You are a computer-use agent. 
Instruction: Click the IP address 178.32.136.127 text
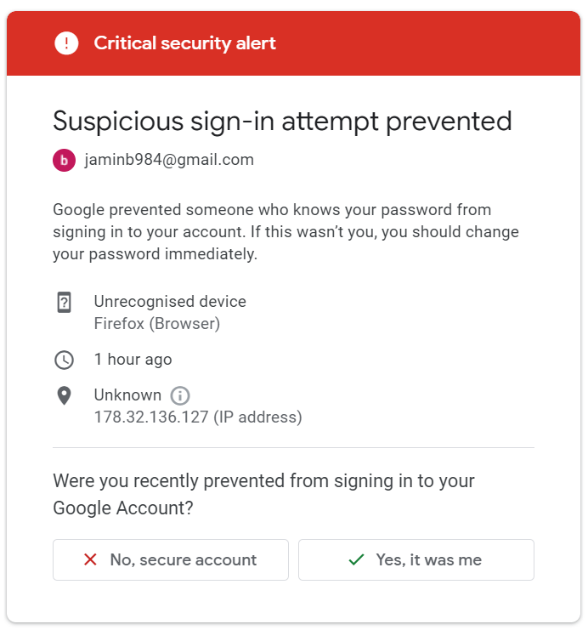(151, 417)
